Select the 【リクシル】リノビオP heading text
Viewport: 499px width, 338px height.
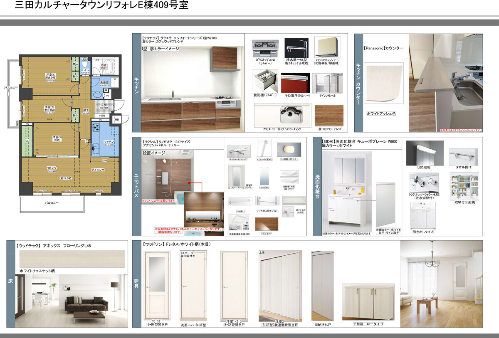click(166, 141)
